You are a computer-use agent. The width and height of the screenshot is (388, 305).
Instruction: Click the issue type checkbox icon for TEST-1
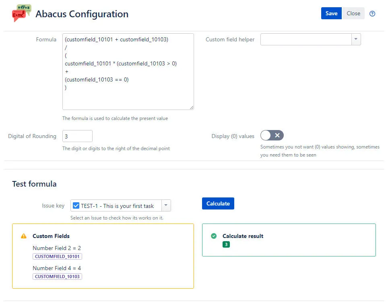point(76,205)
